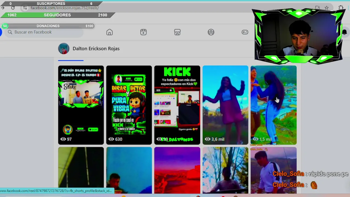
Task: Reload the page in the browser
Action: pos(13,8)
